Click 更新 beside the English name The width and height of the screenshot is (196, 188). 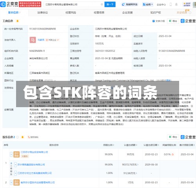(x=169, y=80)
